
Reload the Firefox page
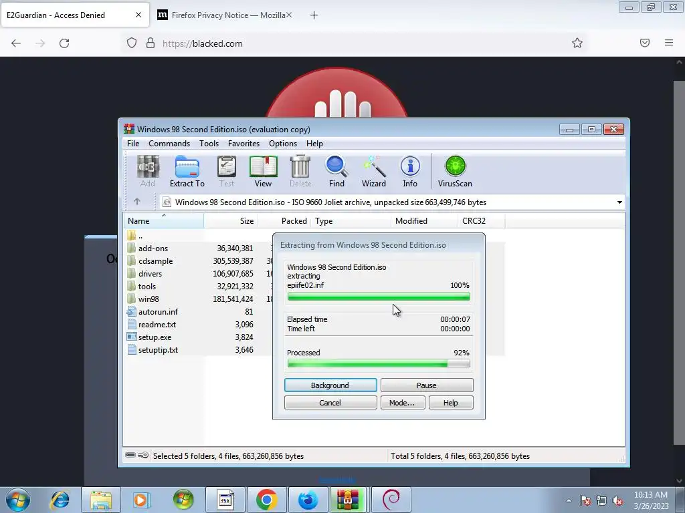[64, 43]
